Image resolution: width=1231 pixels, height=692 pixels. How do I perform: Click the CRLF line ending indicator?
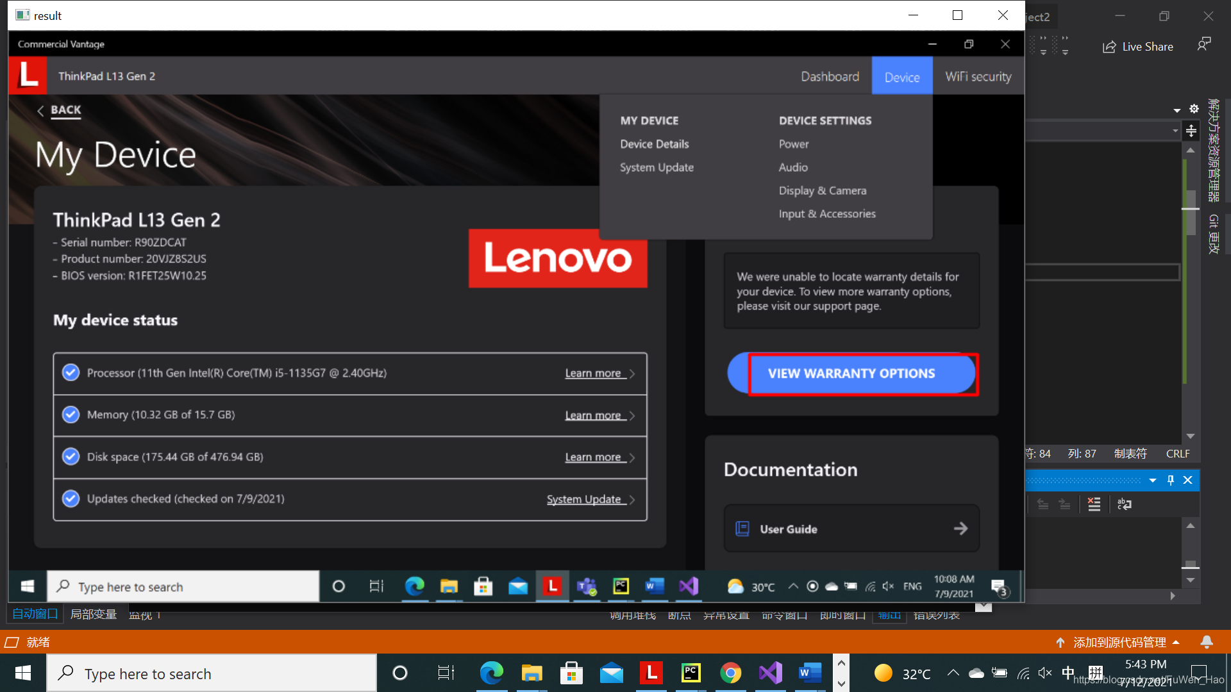(x=1178, y=454)
